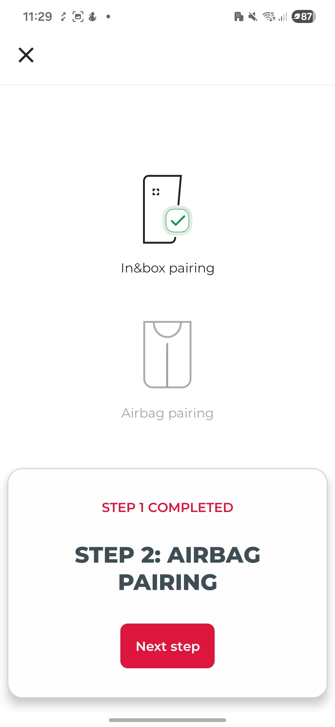335x727 pixels.
Task: Tap the STEP 2: AIRBAG PAIRING heading
Action: (x=167, y=569)
